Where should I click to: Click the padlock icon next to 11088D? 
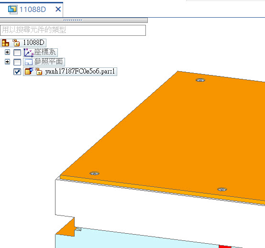pyautogui.click(x=16, y=43)
